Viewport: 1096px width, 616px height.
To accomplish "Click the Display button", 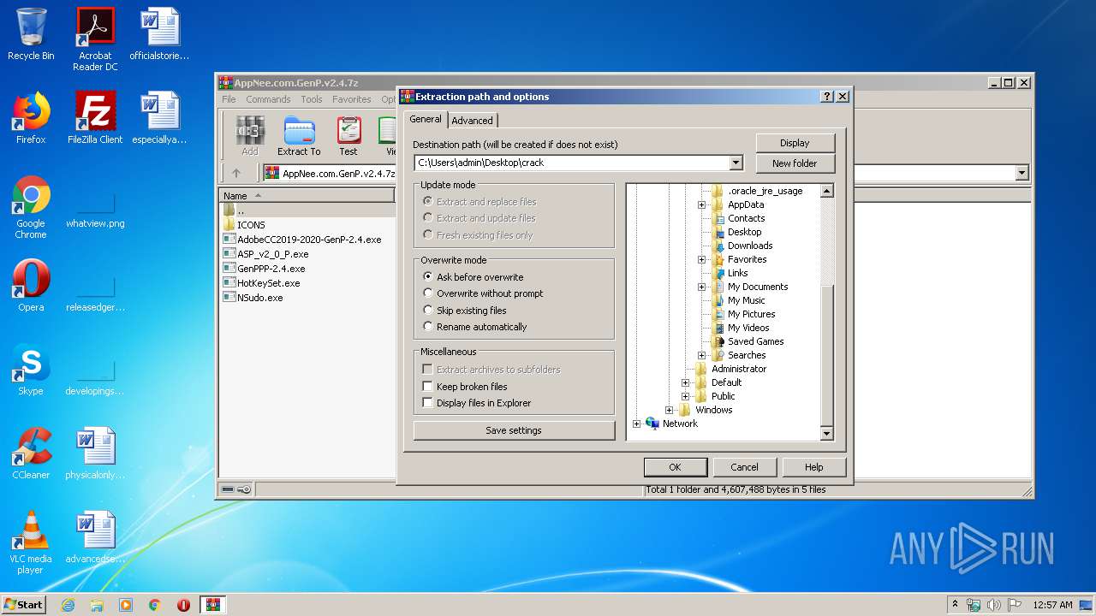I will click(x=795, y=143).
